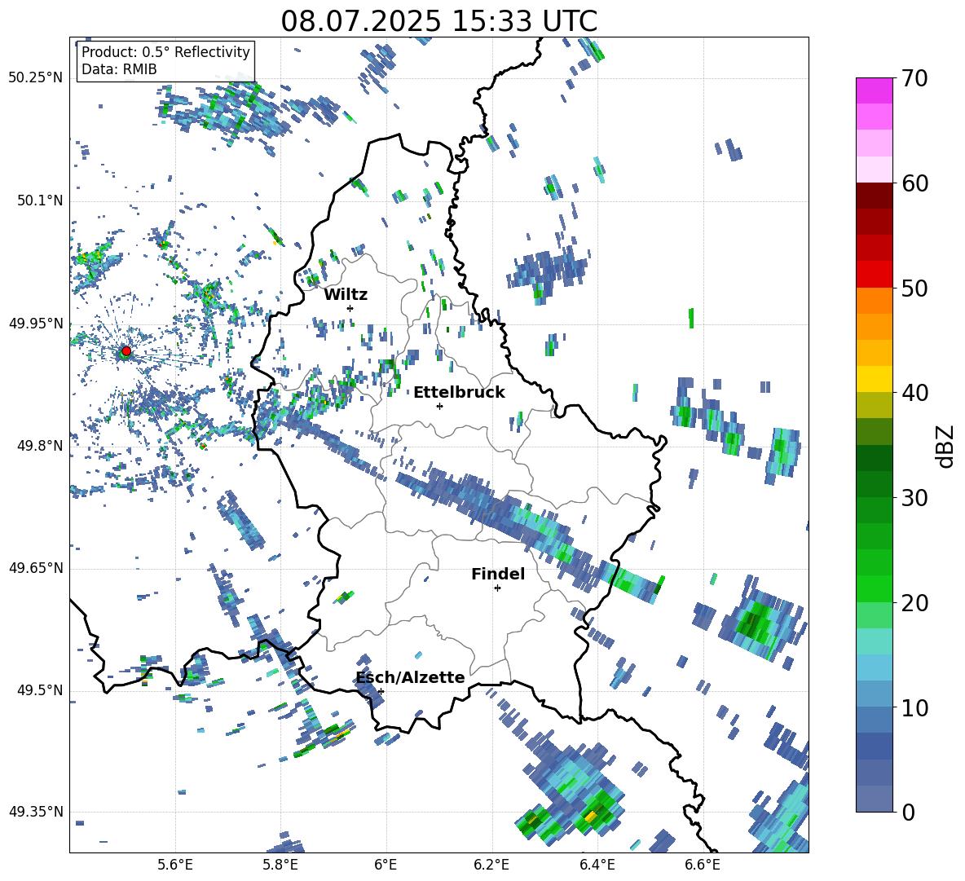
Task: Click the colorbar tick label 50
Action: click(914, 288)
